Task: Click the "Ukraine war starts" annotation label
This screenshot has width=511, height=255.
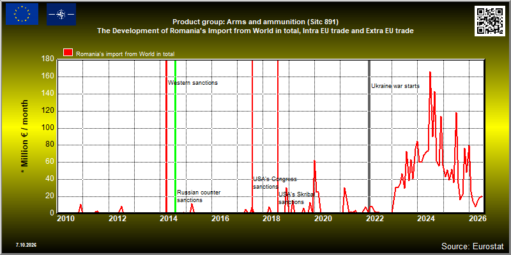Action: point(395,86)
